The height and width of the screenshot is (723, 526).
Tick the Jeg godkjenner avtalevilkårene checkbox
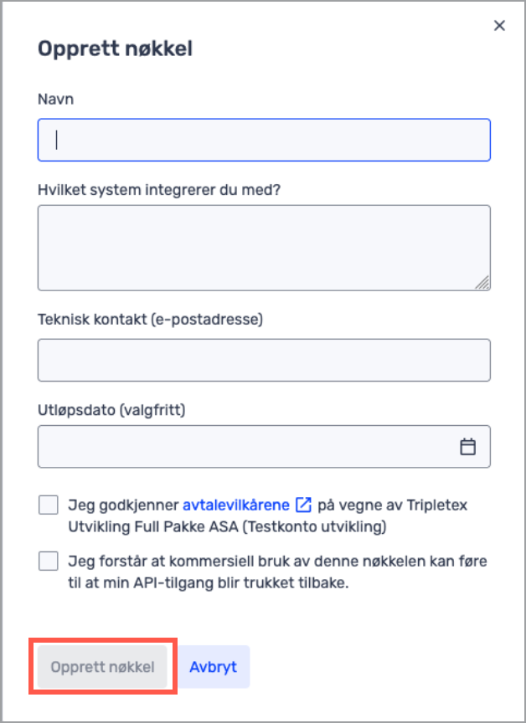pyautogui.click(x=49, y=505)
